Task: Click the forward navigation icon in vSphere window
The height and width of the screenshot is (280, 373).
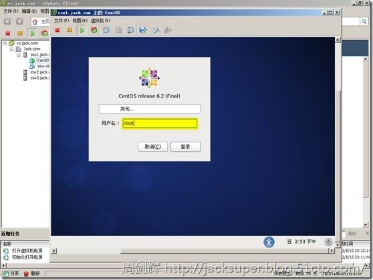Action: [x=19, y=22]
